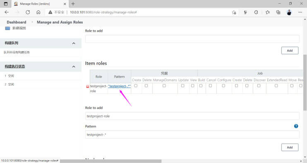The height and width of the screenshot is (163, 307).
Task: Click the vertical page scrollbar thumb
Action: tap(305, 82)
